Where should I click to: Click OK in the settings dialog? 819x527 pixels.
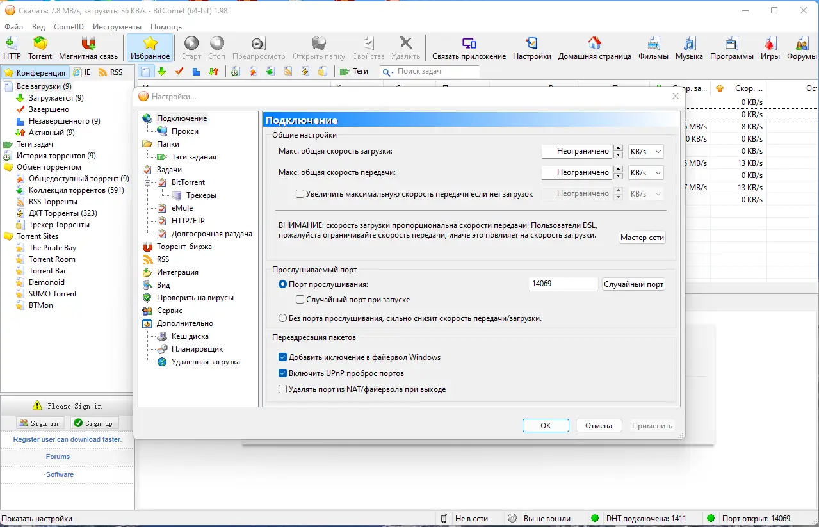click(546, 425)
